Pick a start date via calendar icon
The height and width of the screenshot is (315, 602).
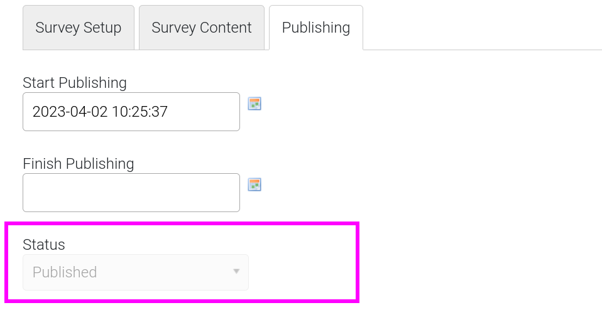(x=254, y=104)
